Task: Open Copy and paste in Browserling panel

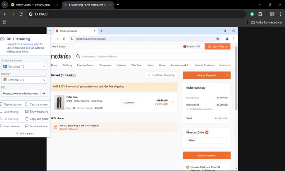Action: coord(37,119)
